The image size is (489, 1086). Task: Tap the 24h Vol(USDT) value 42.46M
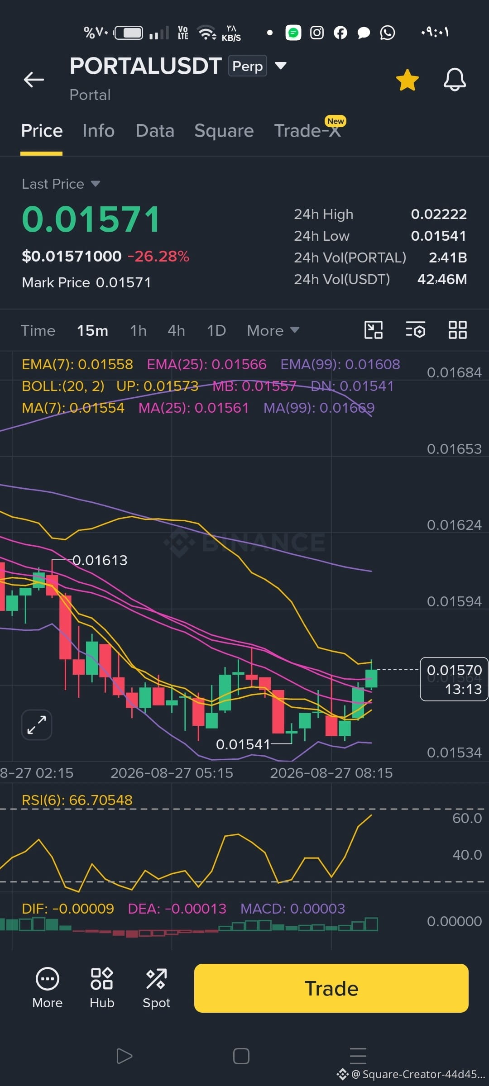(x=442, y=279)
